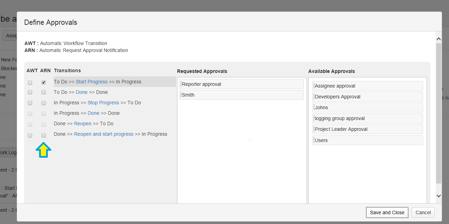Tick ARN for Reopen and start progress

[44, 135]
